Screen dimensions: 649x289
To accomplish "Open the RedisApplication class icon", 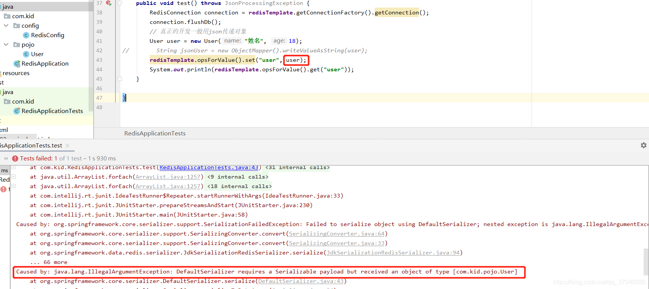I will pyautogui.click(x=17, y=64).
